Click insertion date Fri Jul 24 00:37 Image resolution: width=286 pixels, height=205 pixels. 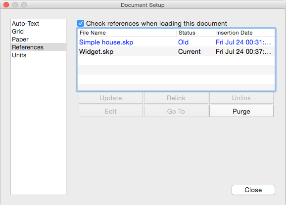point(243,52)
